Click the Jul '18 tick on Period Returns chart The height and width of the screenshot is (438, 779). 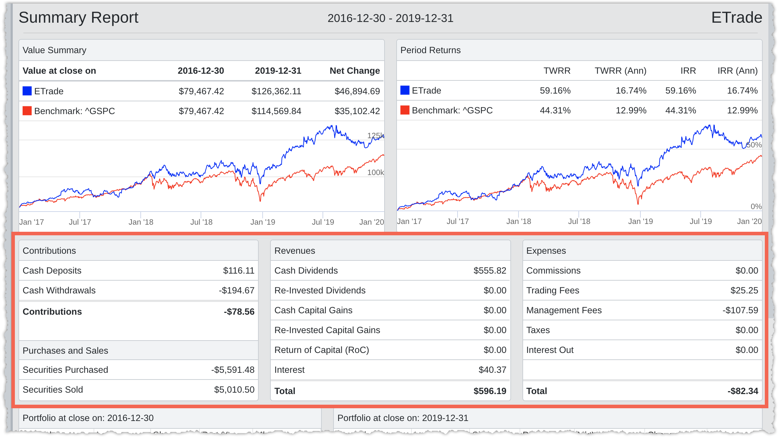579,221
